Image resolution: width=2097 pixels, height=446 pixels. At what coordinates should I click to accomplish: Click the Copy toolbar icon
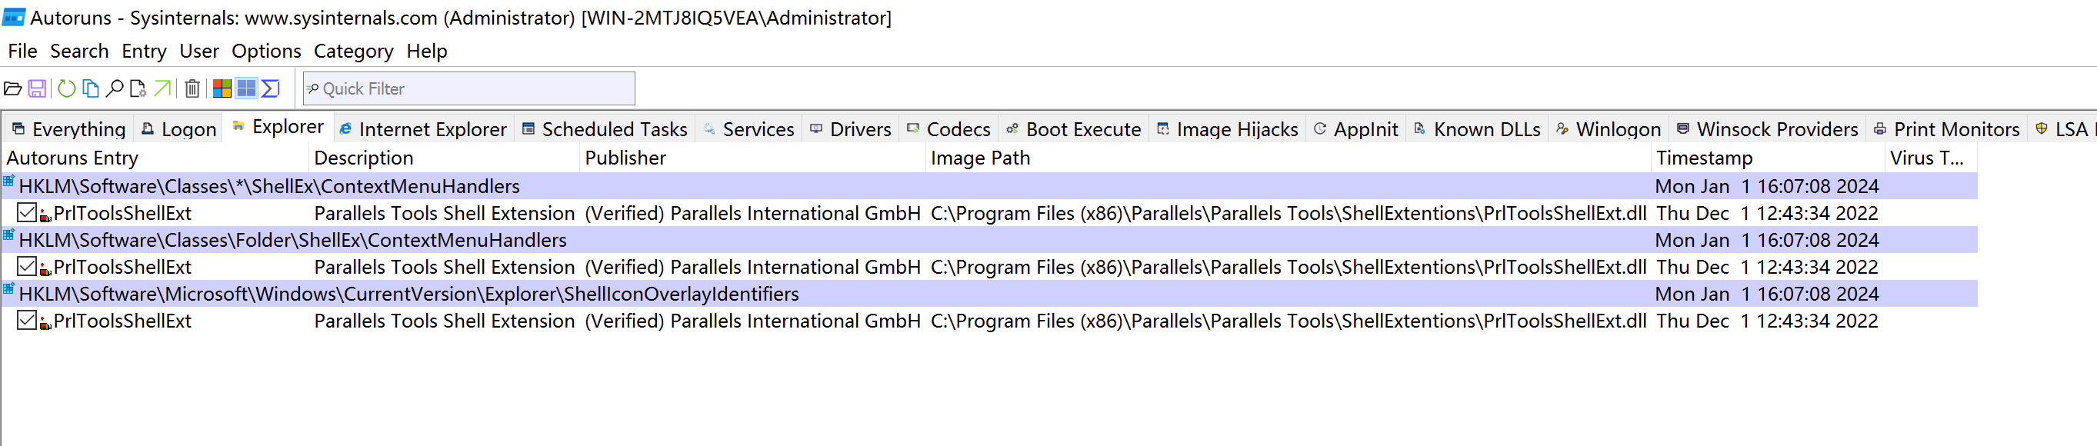pos(90,88)
